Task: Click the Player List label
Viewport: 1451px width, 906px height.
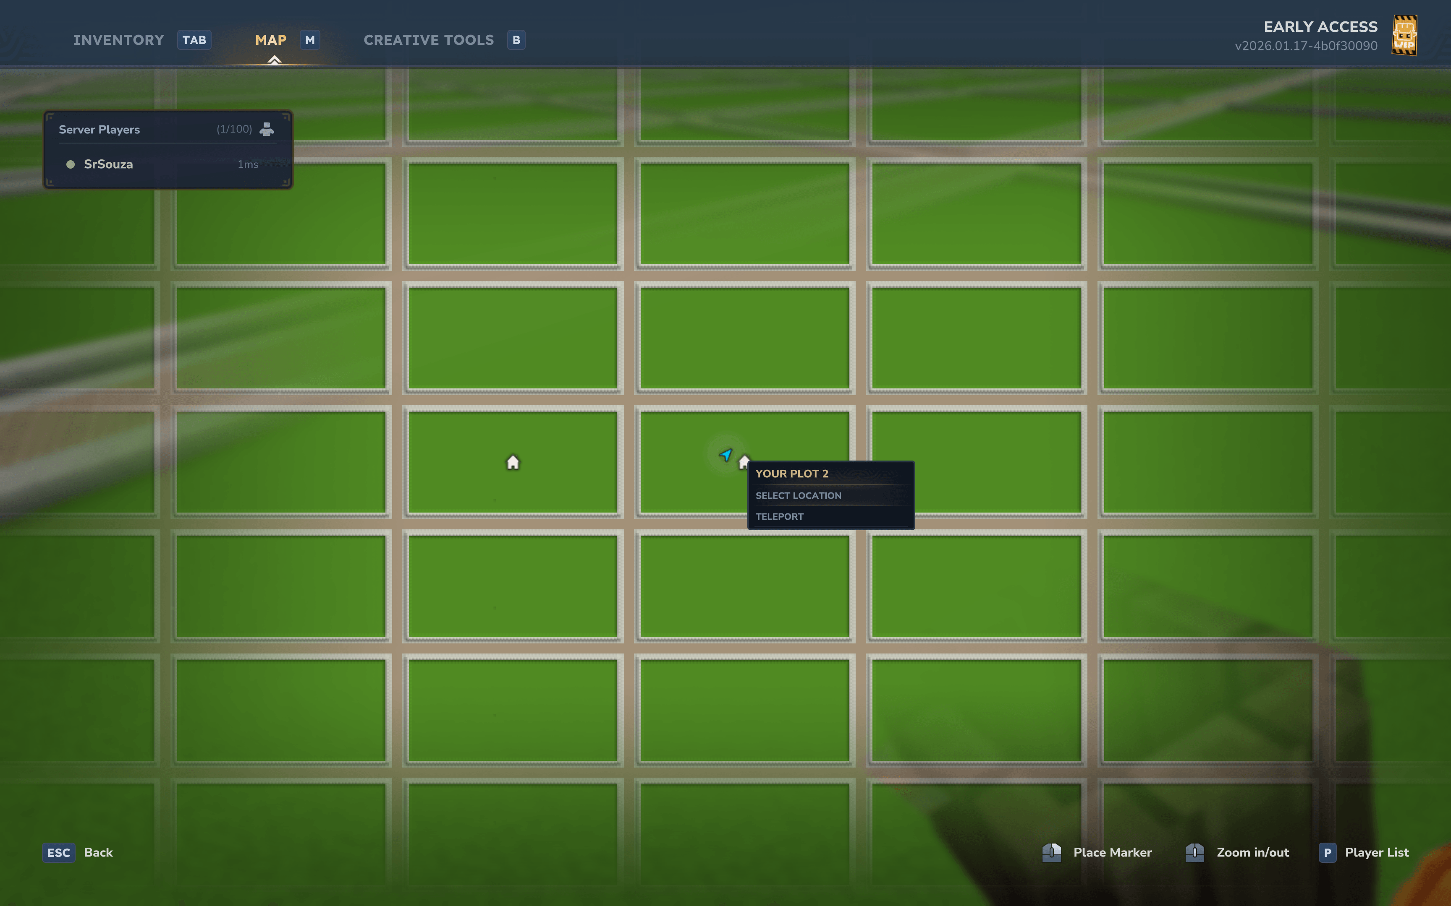Action: (1377, 852)
